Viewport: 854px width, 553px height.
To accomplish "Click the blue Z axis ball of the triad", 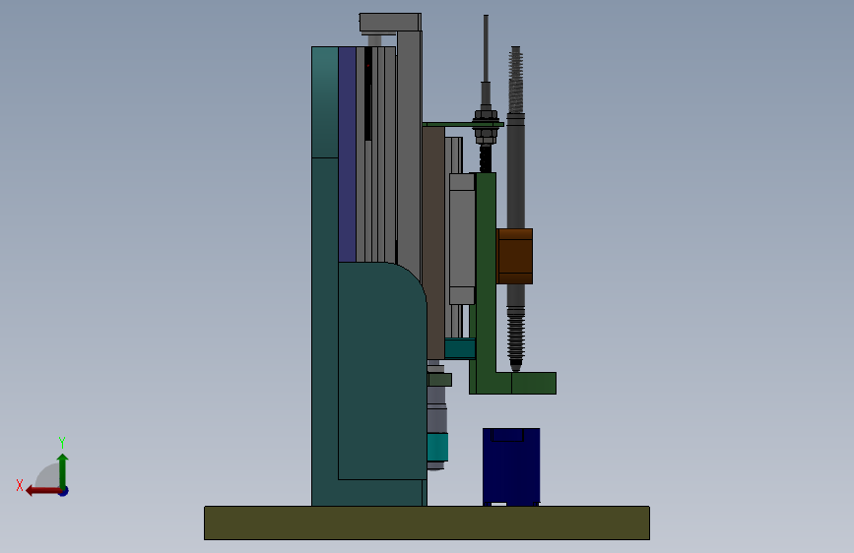I will 64,491.
